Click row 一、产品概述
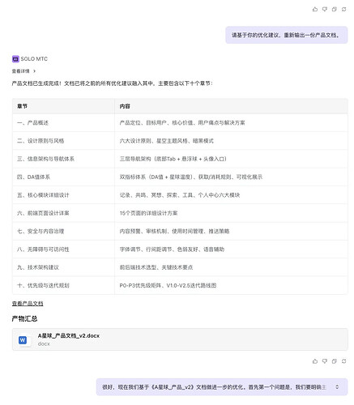354x405 pixels. pyautogui.click(x=180, y=122)
